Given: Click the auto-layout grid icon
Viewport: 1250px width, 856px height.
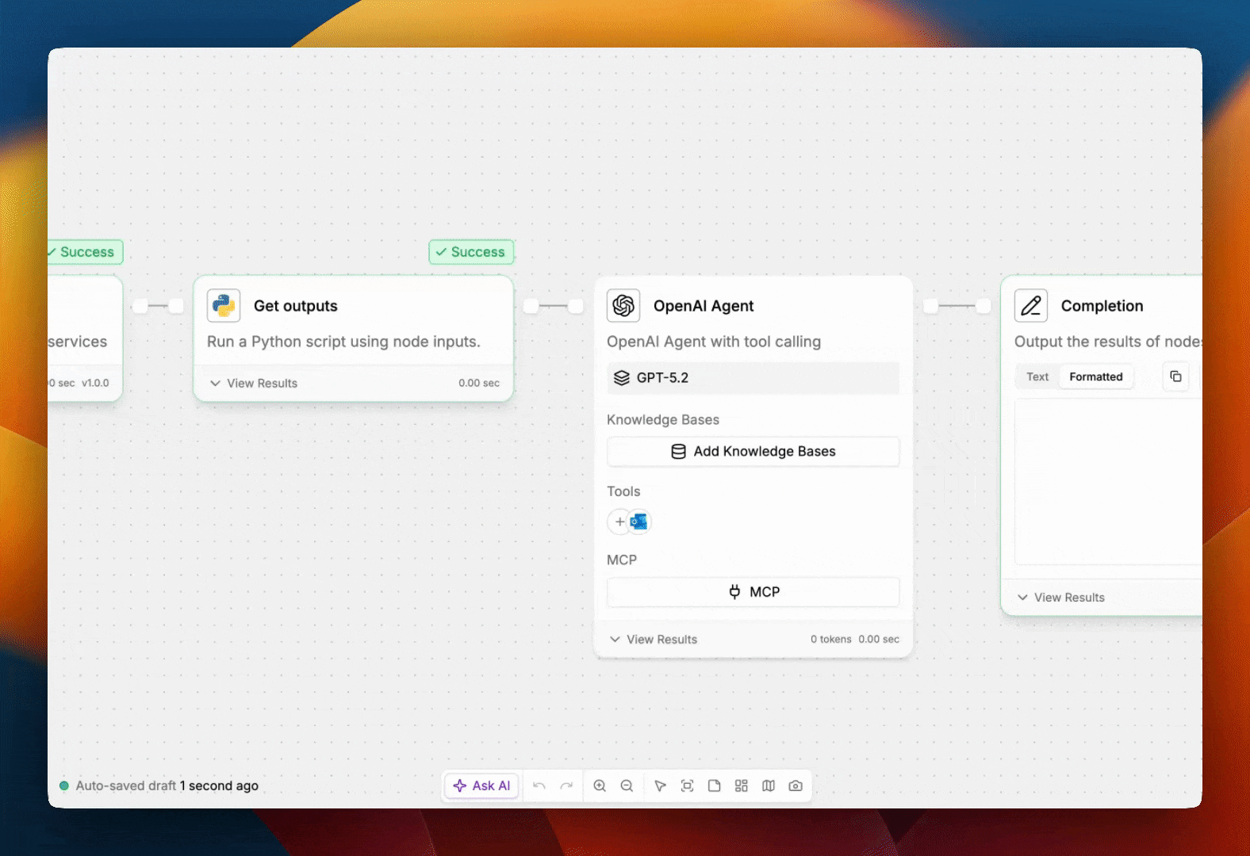Looking at the screenshot, I should click(741, 785).
